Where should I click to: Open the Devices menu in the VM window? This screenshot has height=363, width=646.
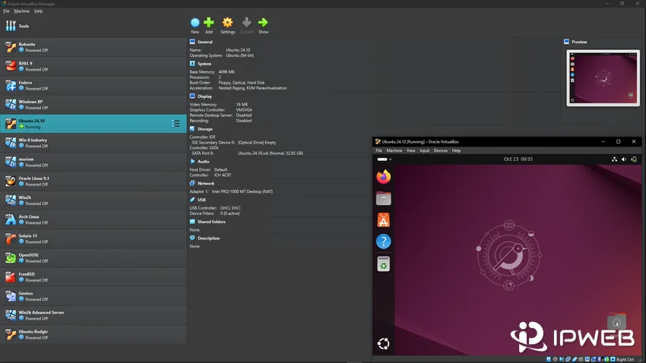click(440, 150)
